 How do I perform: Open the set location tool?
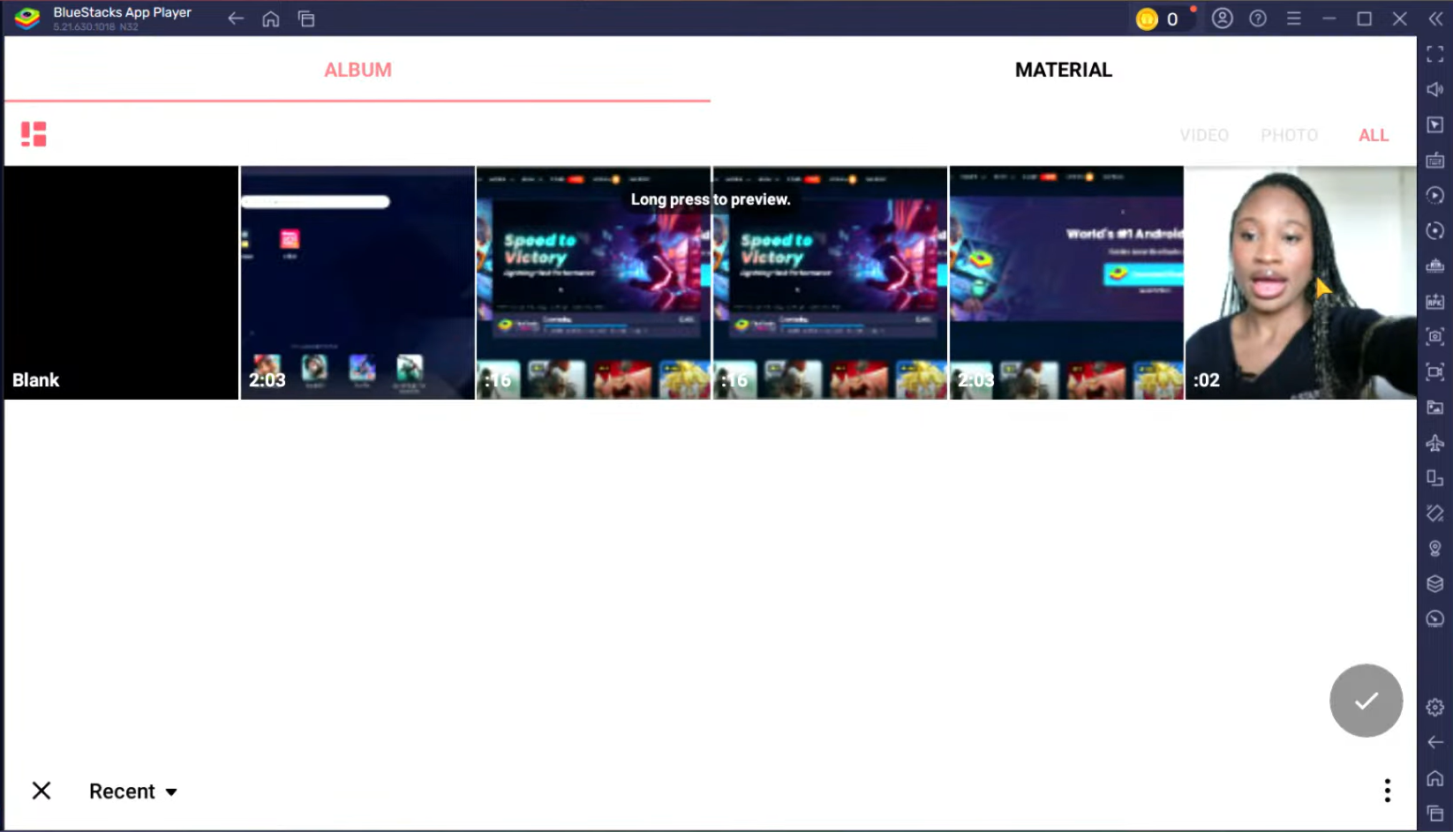pyautogui.click(x=1435, y=549)
